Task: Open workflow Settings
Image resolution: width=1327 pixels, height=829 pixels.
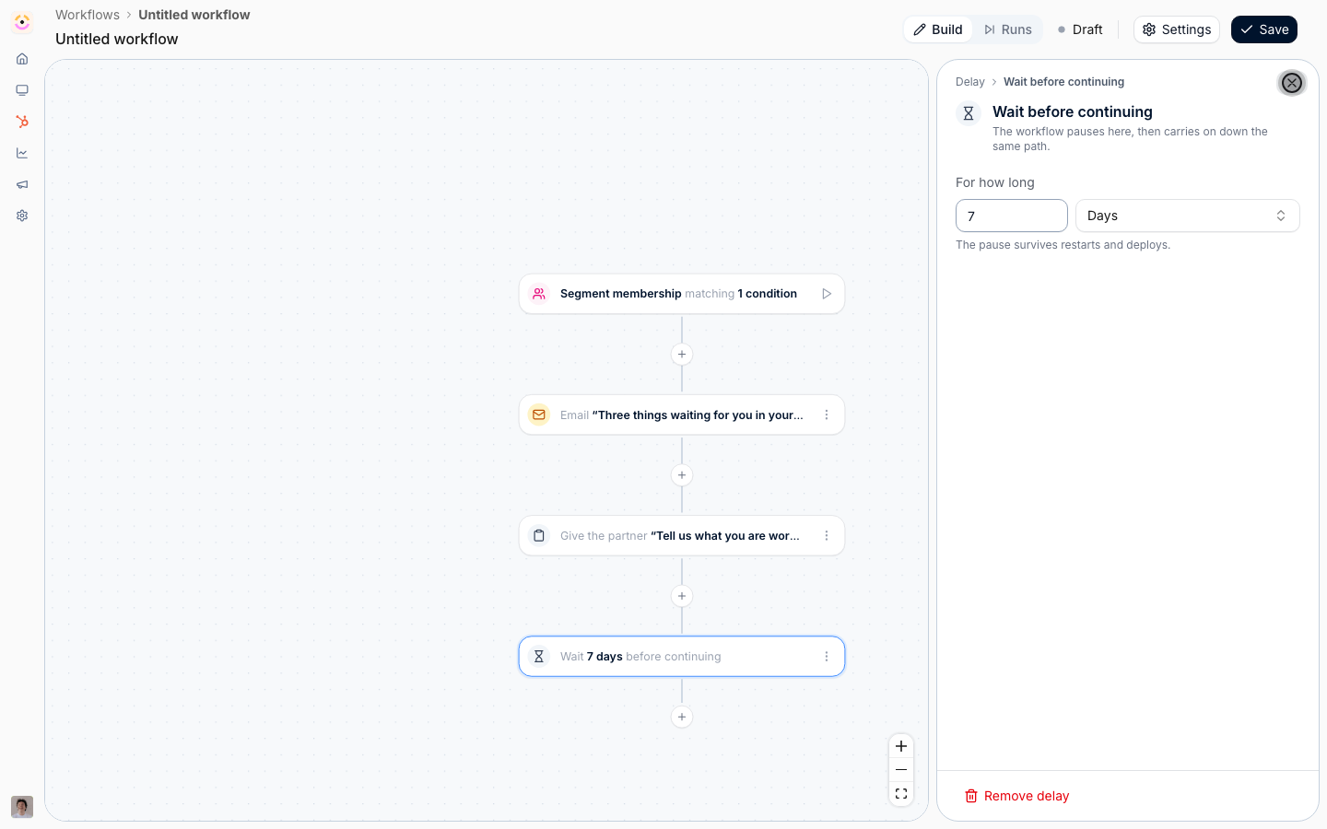Action: coord(1177,29)
